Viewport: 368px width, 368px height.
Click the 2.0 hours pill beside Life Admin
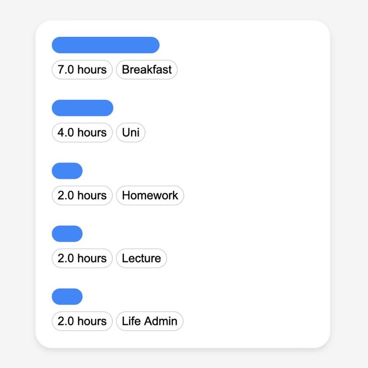[82, 321]
